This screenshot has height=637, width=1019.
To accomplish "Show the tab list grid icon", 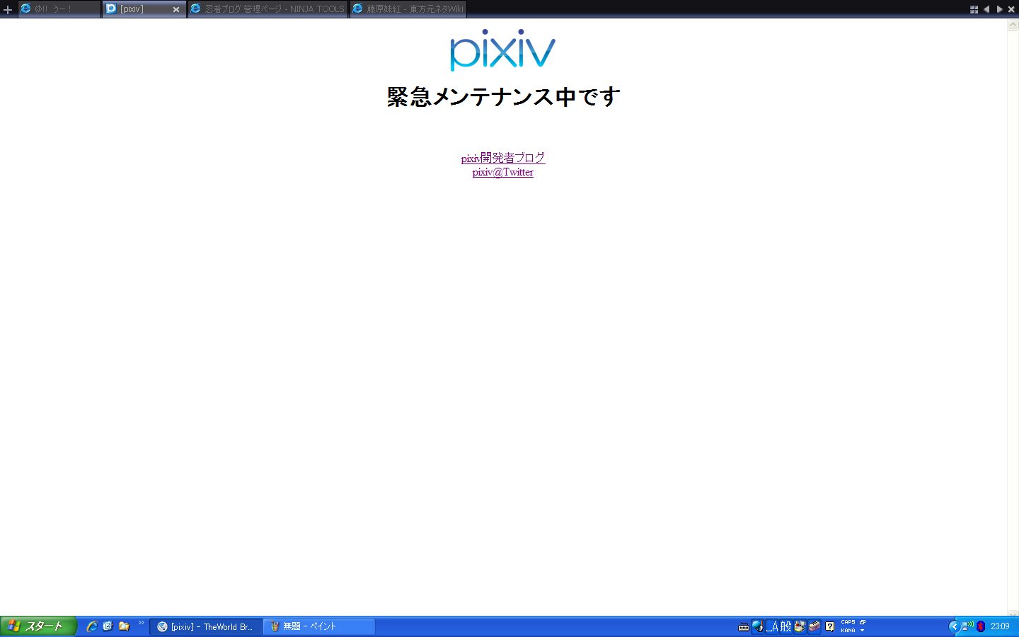I will 974,9.
